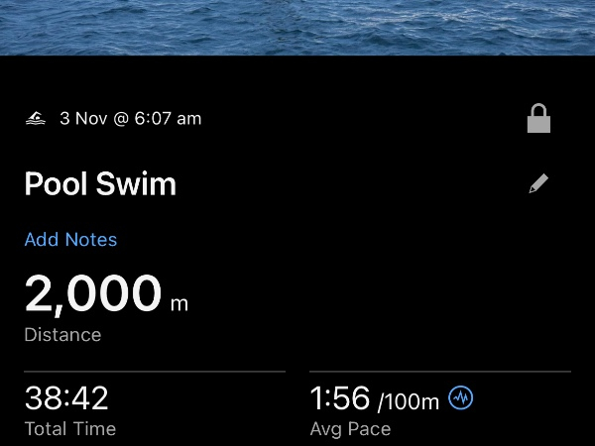Open the Add Notes link
This screenshot has height=446, width=595.
point(70,240)
